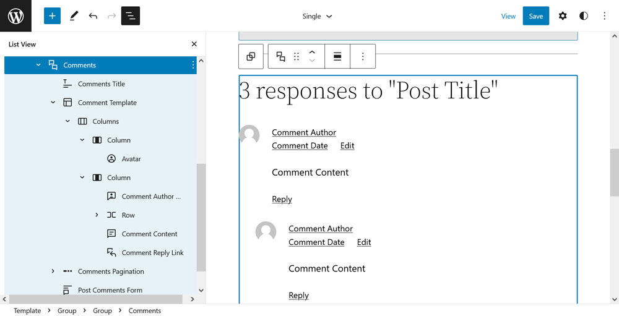Collapse the Comments block in List View
This screenshot has width=619, height=316.
coord(38,65)
